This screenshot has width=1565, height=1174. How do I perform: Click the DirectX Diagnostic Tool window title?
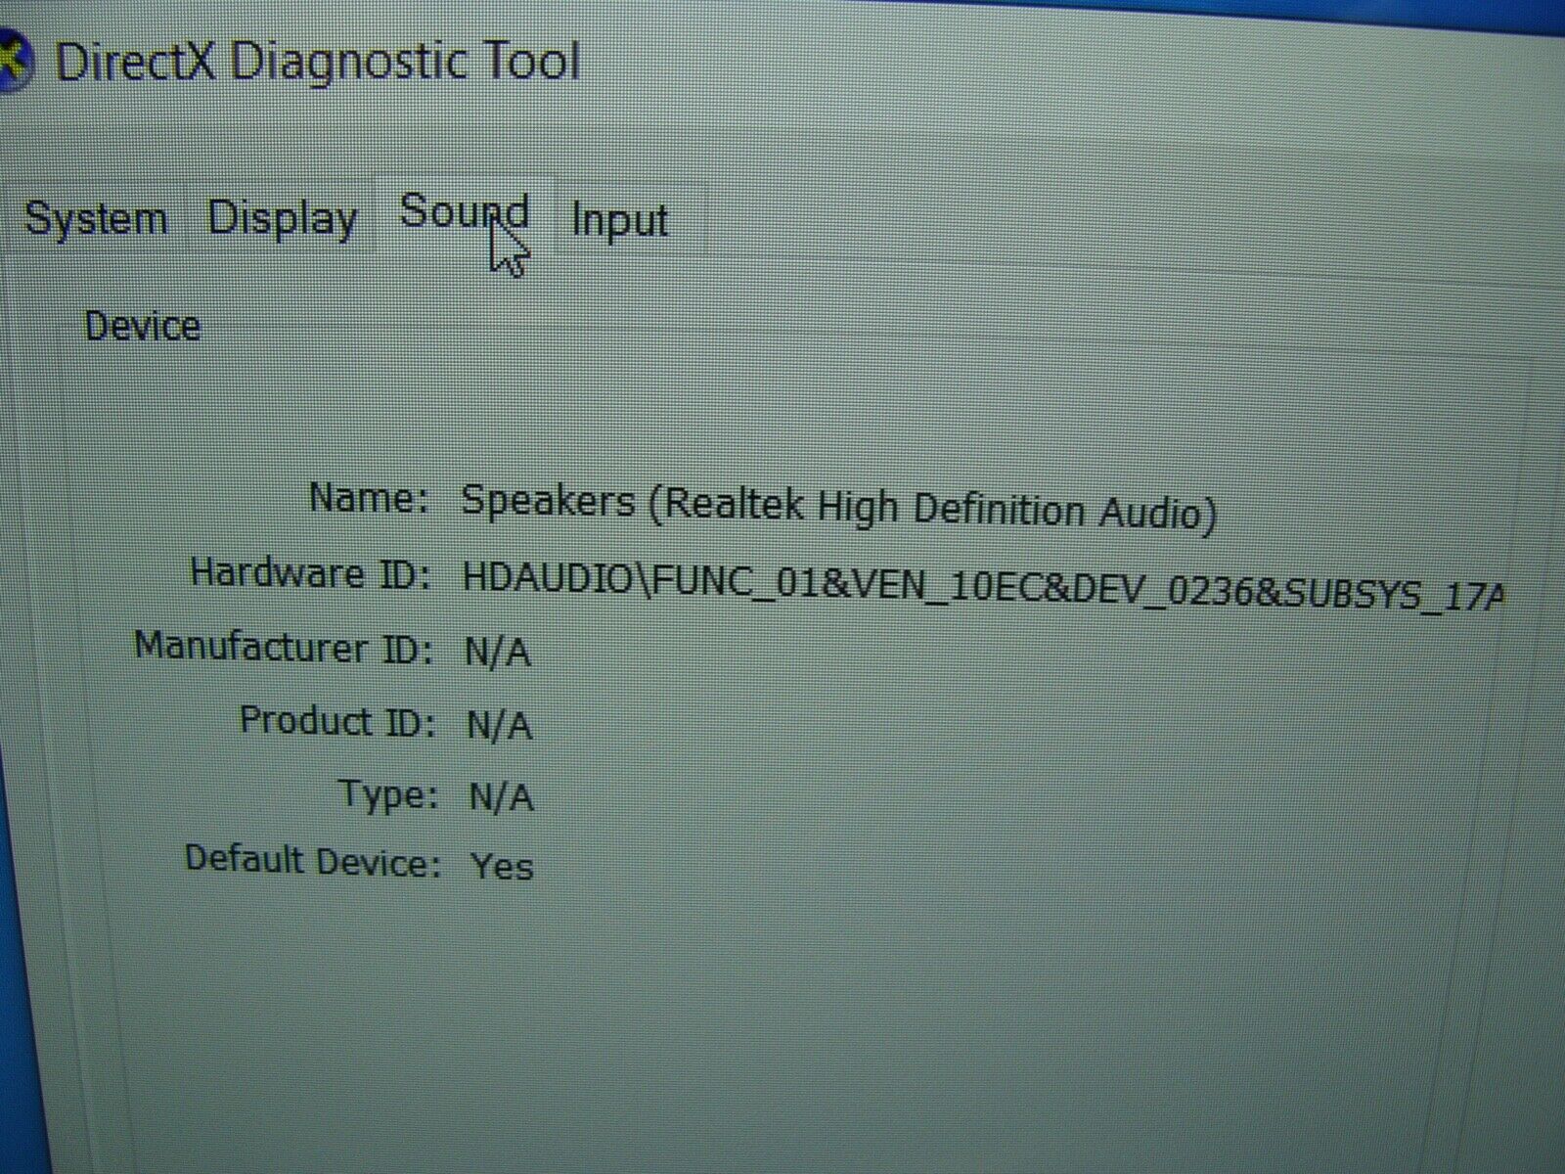(317, 62)
